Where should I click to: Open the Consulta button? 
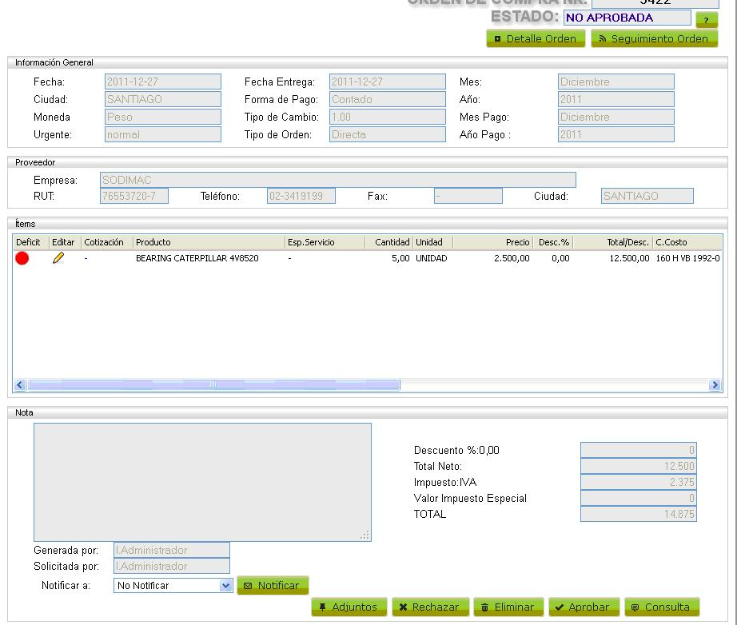[662, 607]
